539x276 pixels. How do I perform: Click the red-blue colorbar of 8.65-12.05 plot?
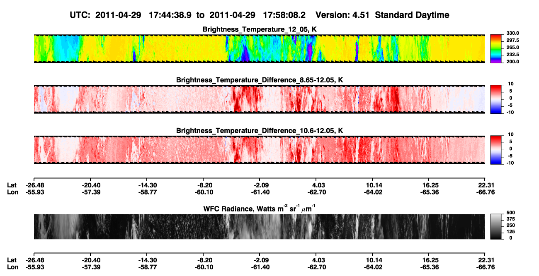click(497, 99)
